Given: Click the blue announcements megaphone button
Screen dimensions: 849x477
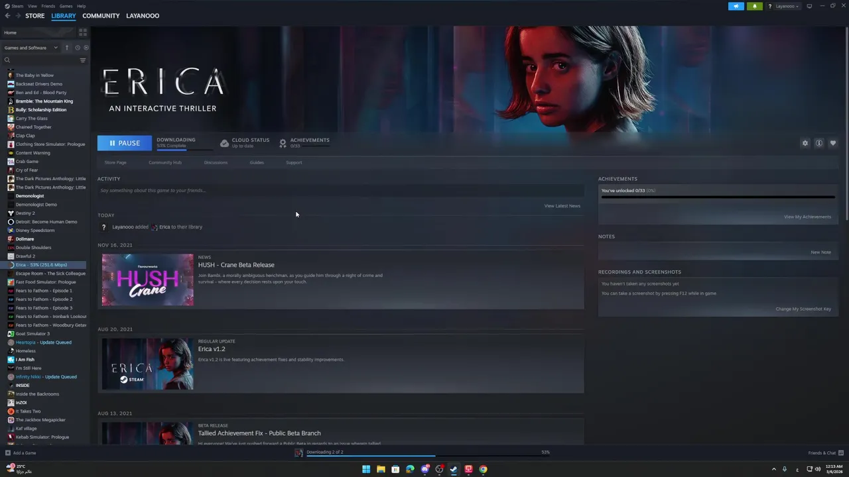Looking at the screenshot, I should 736,6.
